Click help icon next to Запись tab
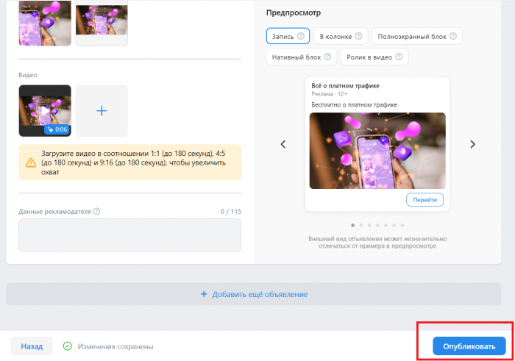515x361 pixels. tap(300, 36)
